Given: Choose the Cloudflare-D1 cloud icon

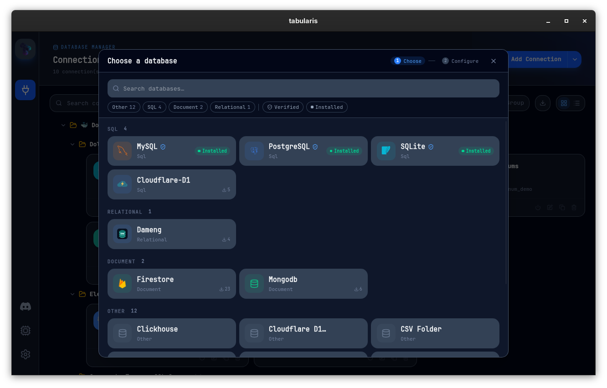Looking at the screenshot, I should click(122, 184).
